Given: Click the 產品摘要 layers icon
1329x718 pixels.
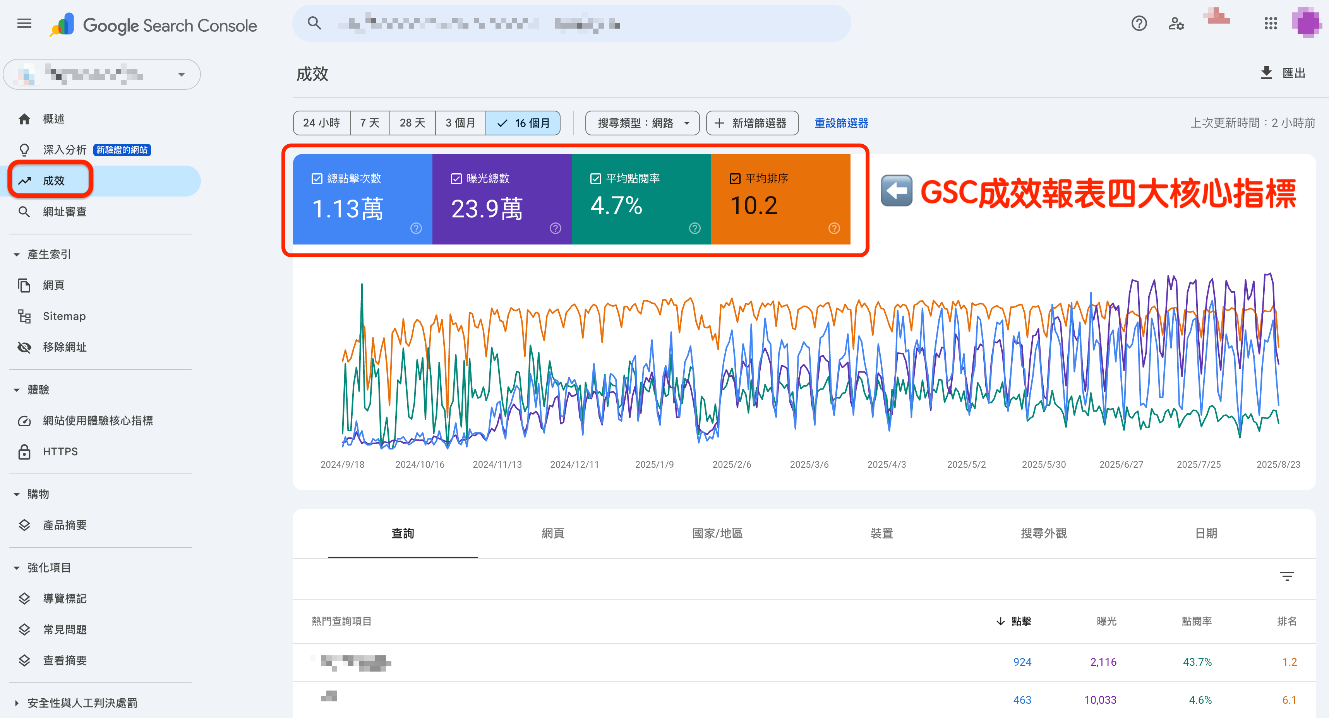Looking at the screenshot, I should 24,525.
